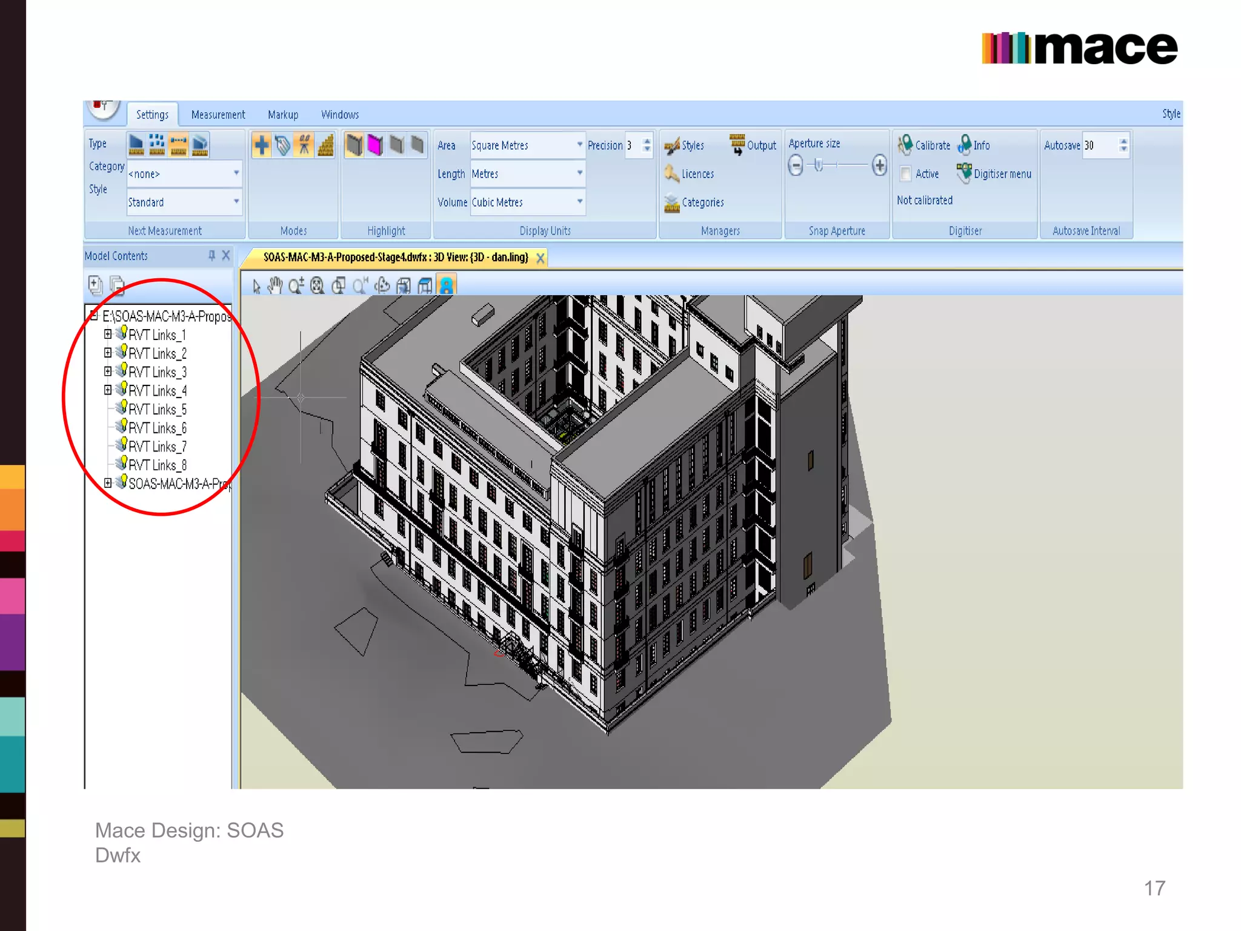Pin the Model Contents panel
1241x931 pixels.
[211, 256]
